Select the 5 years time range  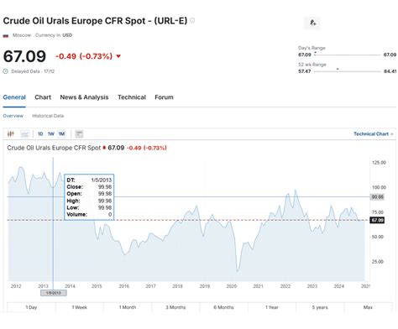320,307
